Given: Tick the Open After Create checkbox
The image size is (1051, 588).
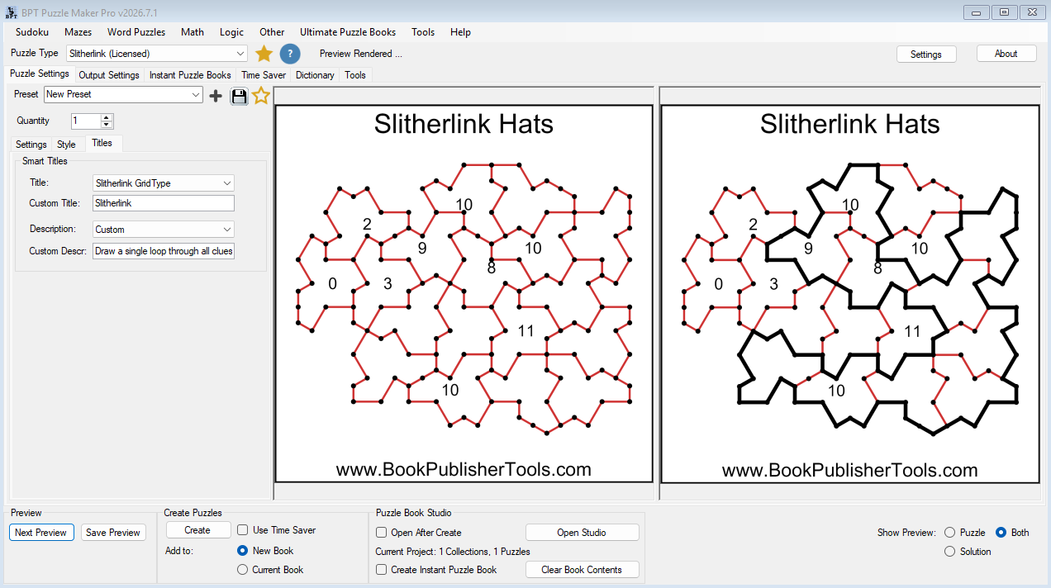Looking at the screenshot, I should coord(382,533).
